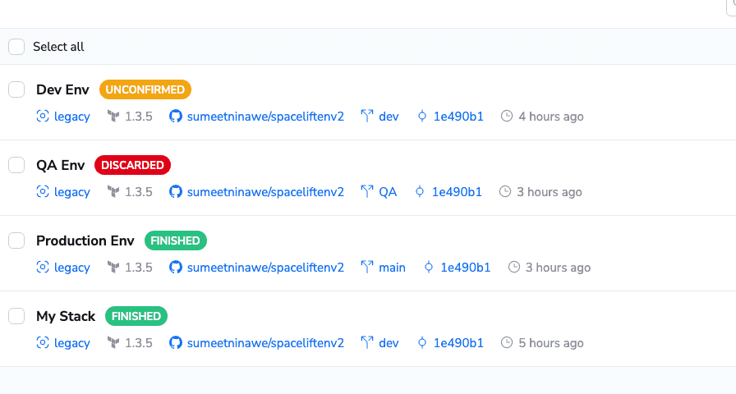The image size is (736, 394).
Task: Open dev branch link in Dev Env row
Action: (x=389, y=117)
